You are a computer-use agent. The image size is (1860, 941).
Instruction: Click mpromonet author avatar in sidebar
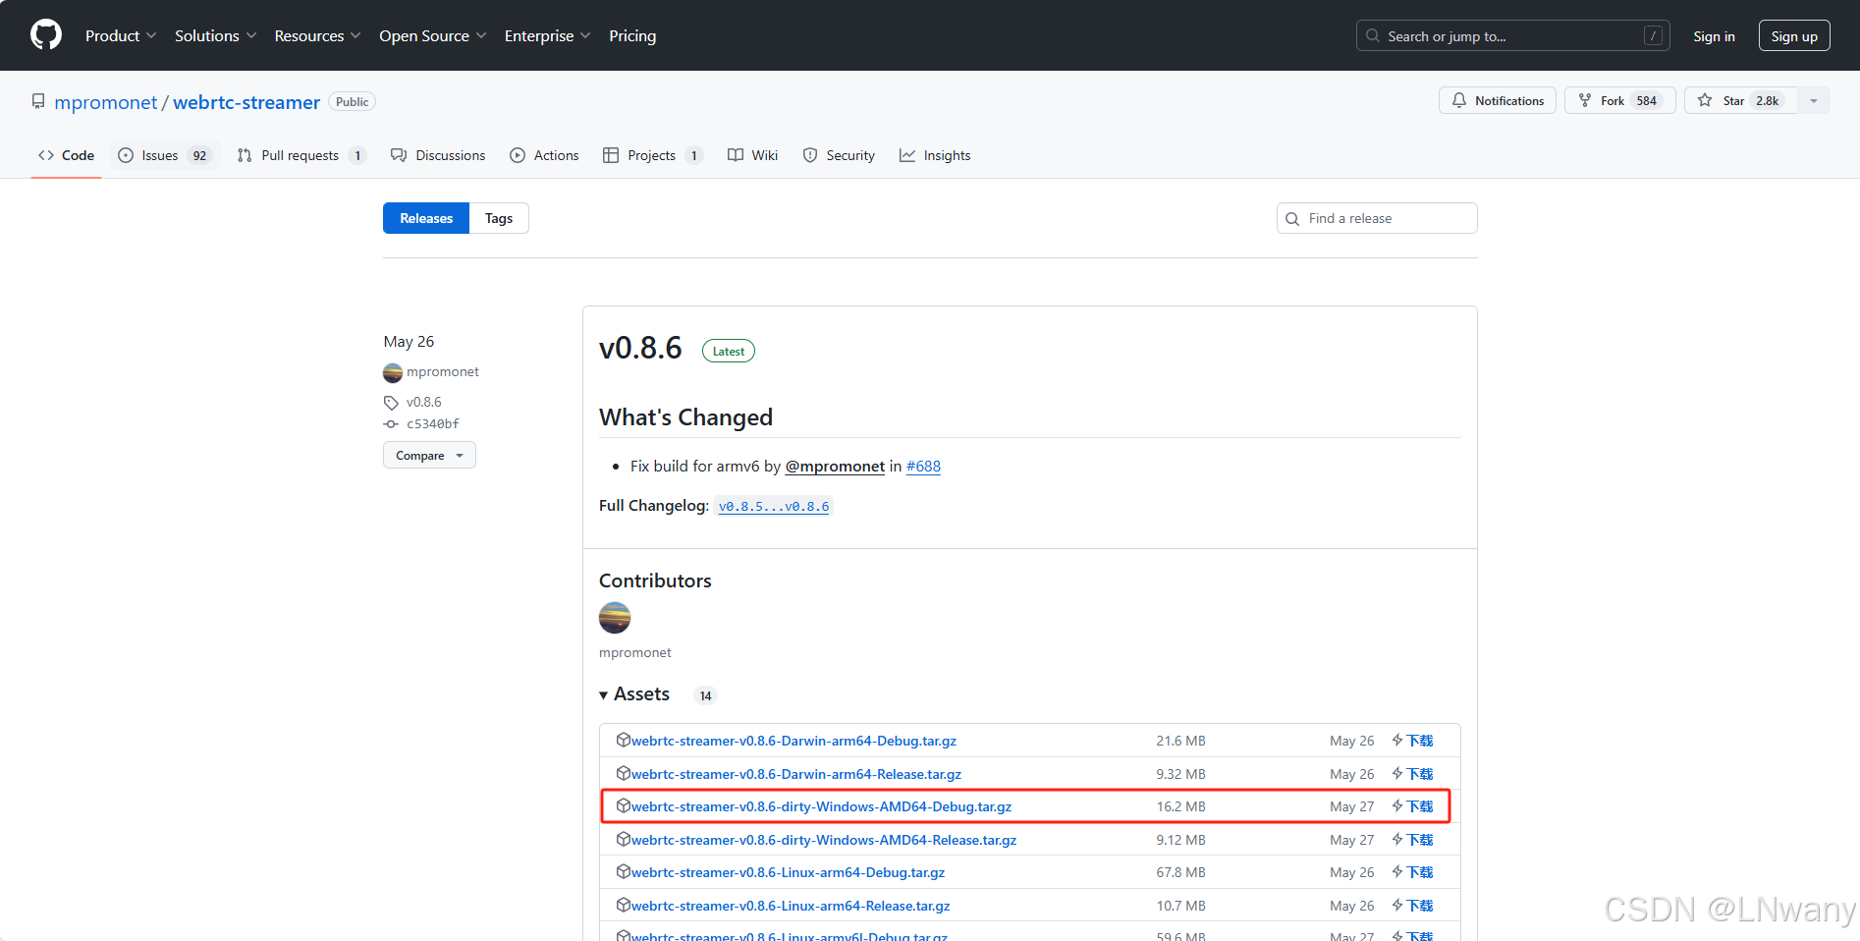[x=393, y=372]
